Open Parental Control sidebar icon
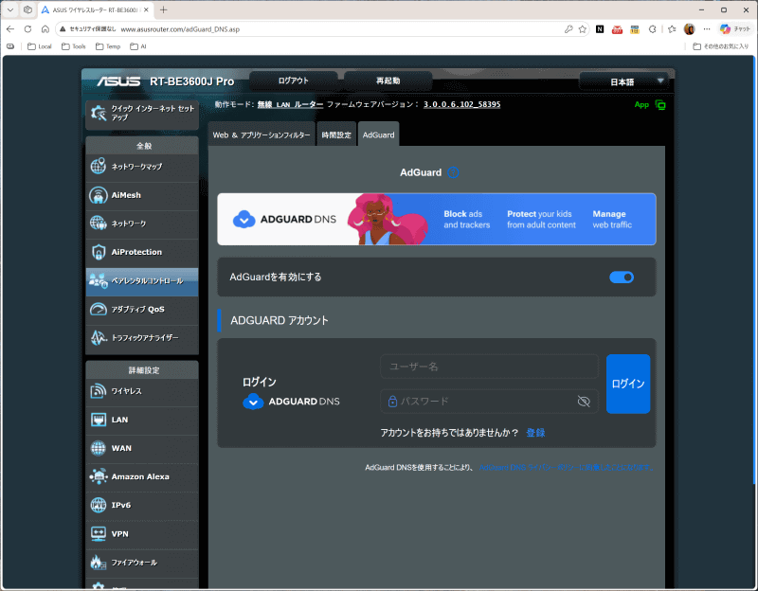The width and height of the screenshot is (758, 591). coord(99,280)
